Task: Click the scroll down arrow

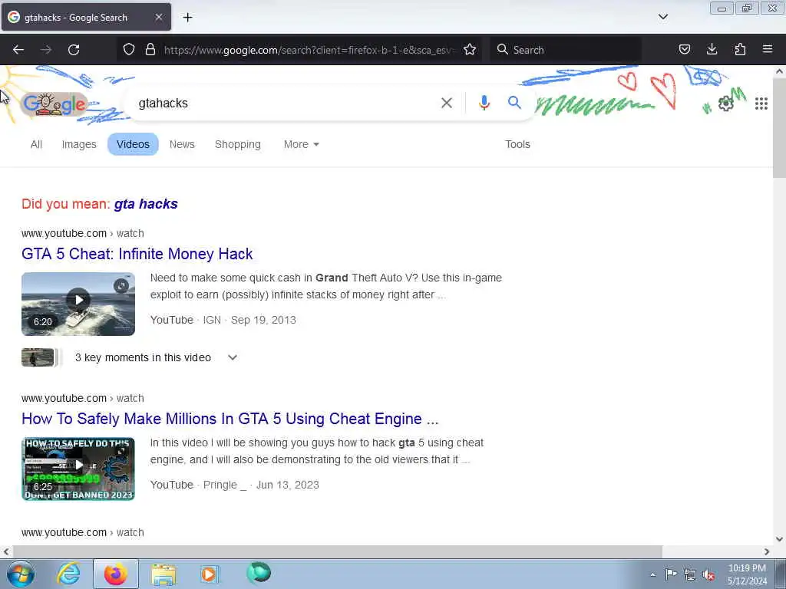Action: pos(780,539)
